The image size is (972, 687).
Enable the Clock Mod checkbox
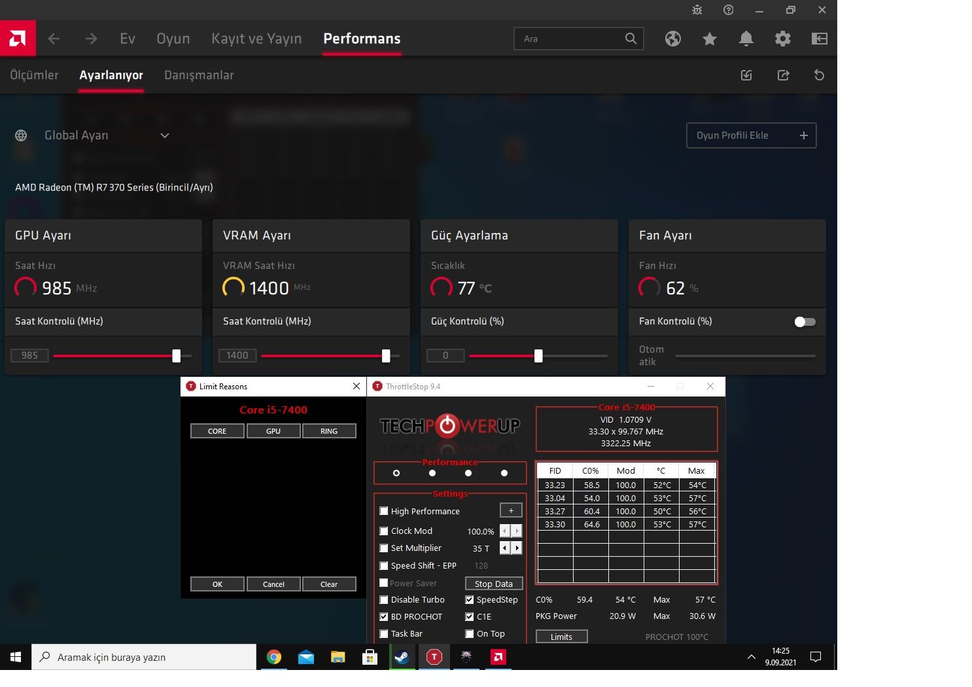click(384, 531)
